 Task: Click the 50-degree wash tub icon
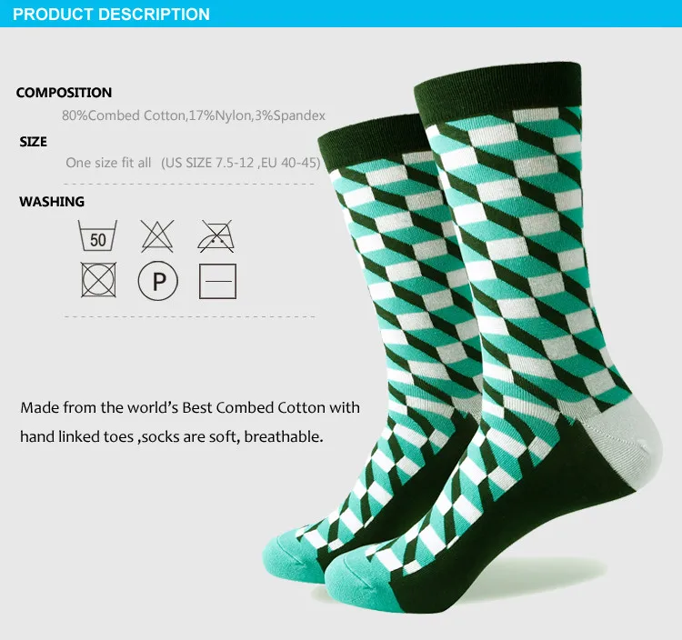[97, 235]
